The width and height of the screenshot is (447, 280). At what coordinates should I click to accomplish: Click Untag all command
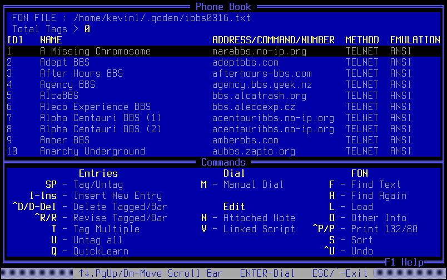pyautogui.click(x=98, y=240)
